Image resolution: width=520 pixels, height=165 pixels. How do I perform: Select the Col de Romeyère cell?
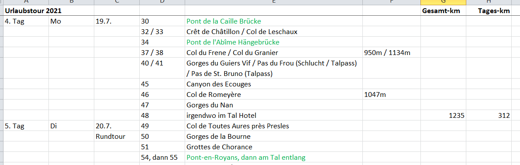(274, 95)
